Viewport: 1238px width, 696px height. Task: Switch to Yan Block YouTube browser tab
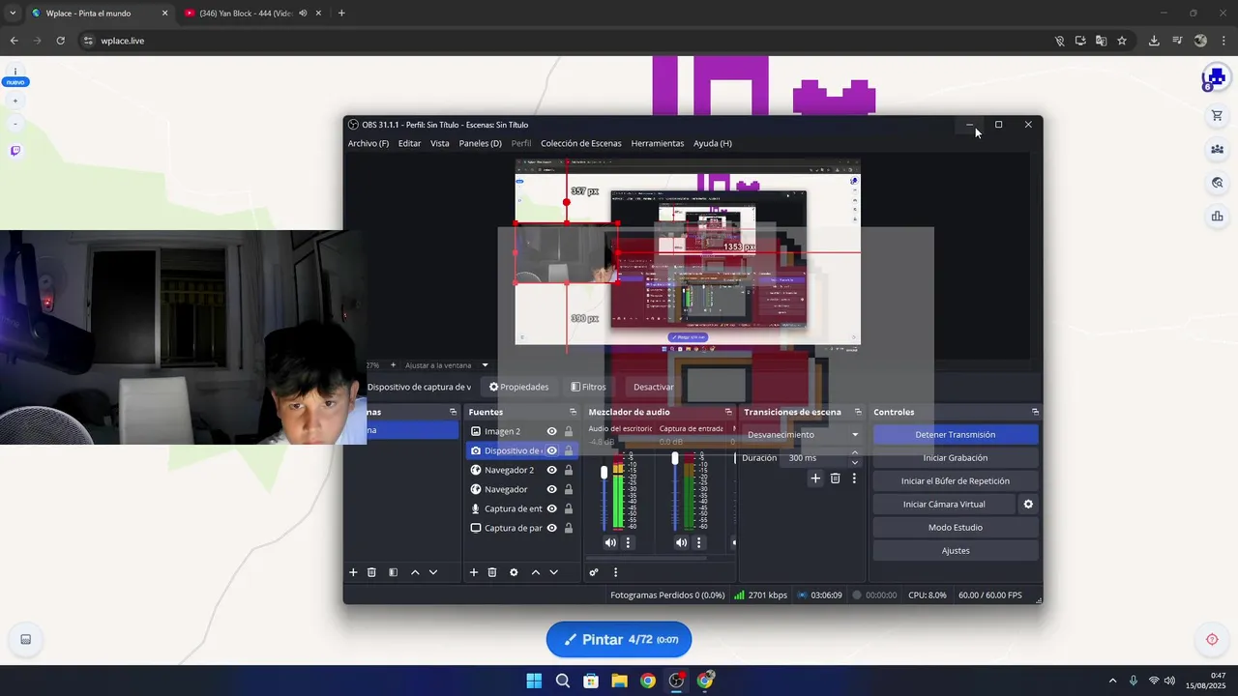(251, 14)
